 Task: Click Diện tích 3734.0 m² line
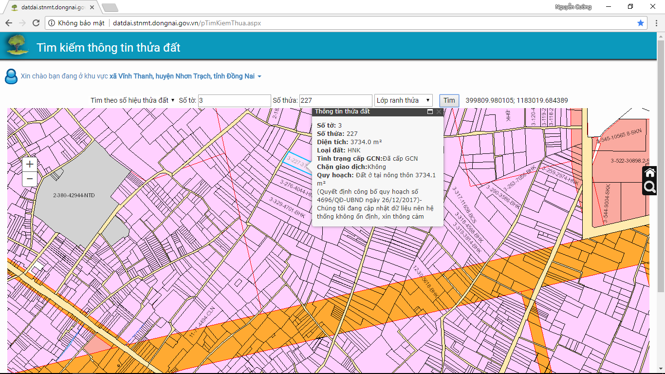click(x=349, y=142)
